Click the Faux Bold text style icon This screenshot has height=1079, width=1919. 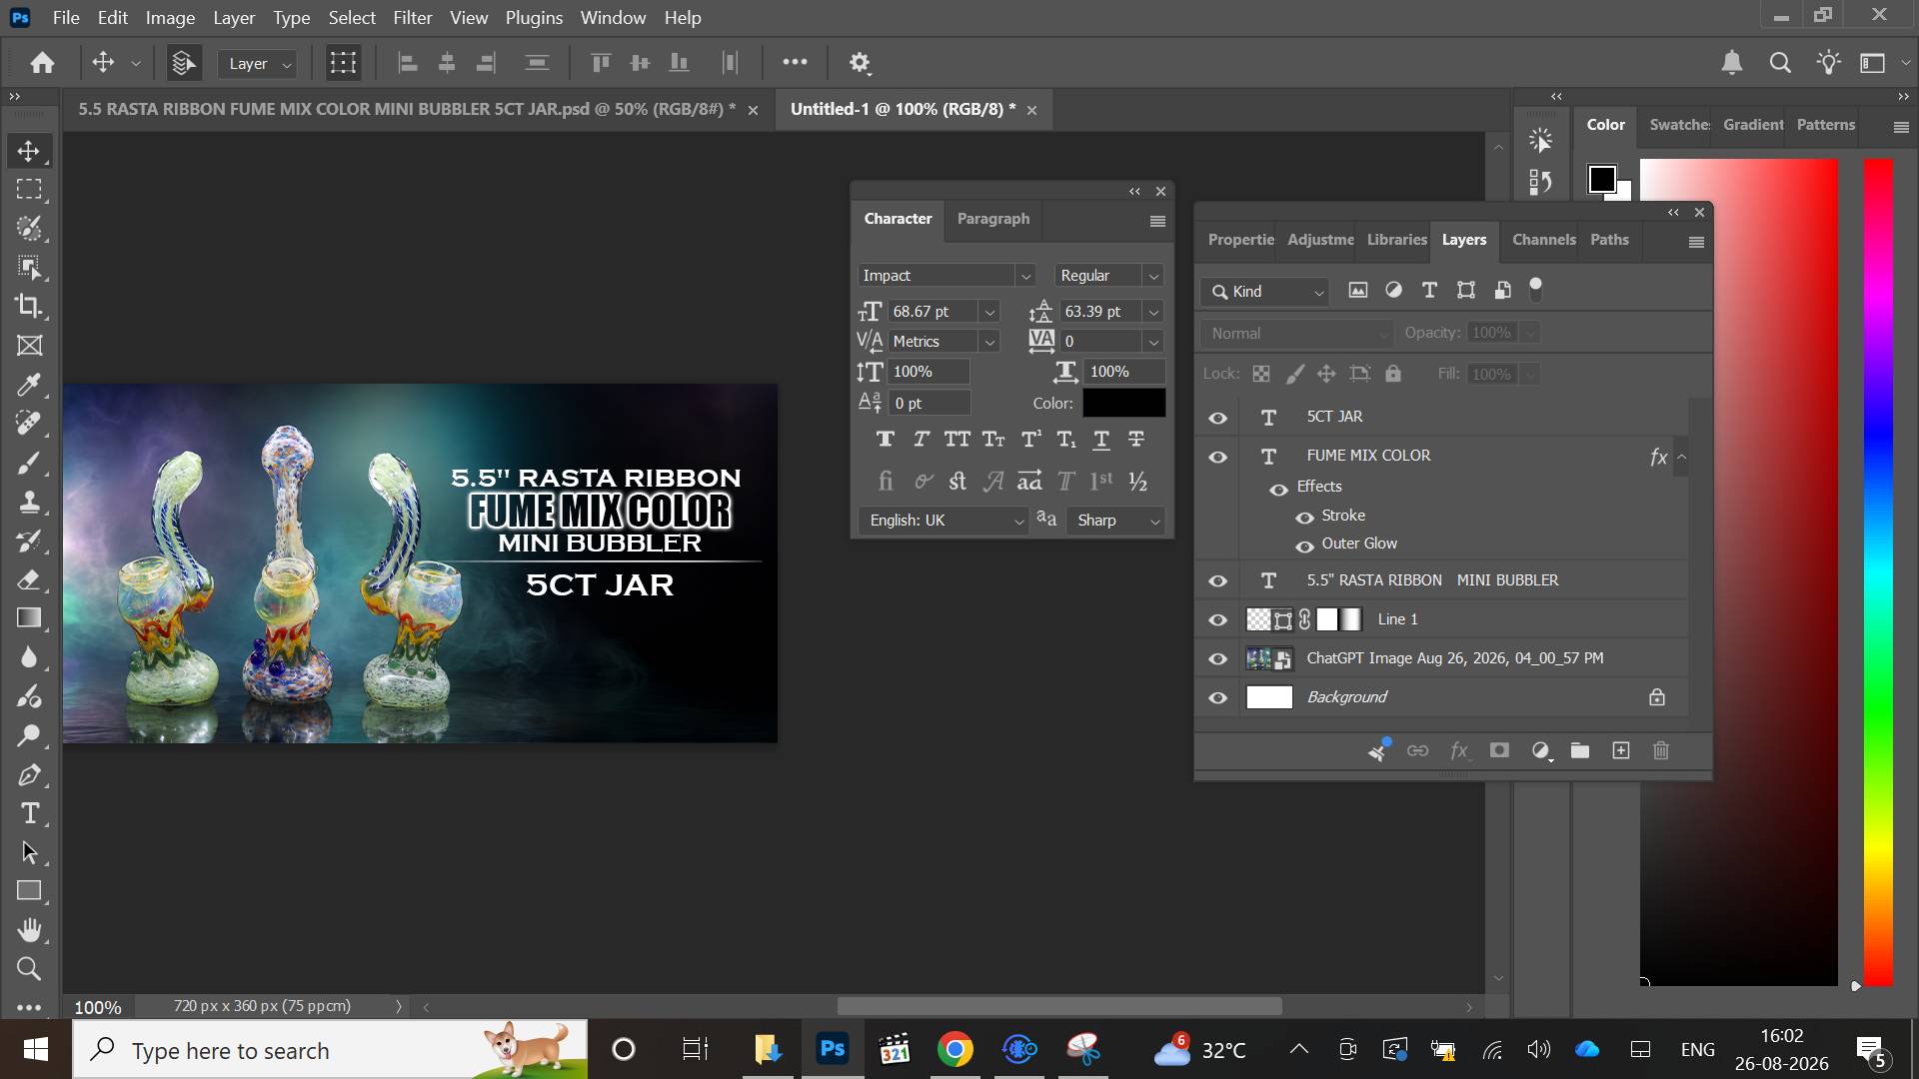(885, 440)
